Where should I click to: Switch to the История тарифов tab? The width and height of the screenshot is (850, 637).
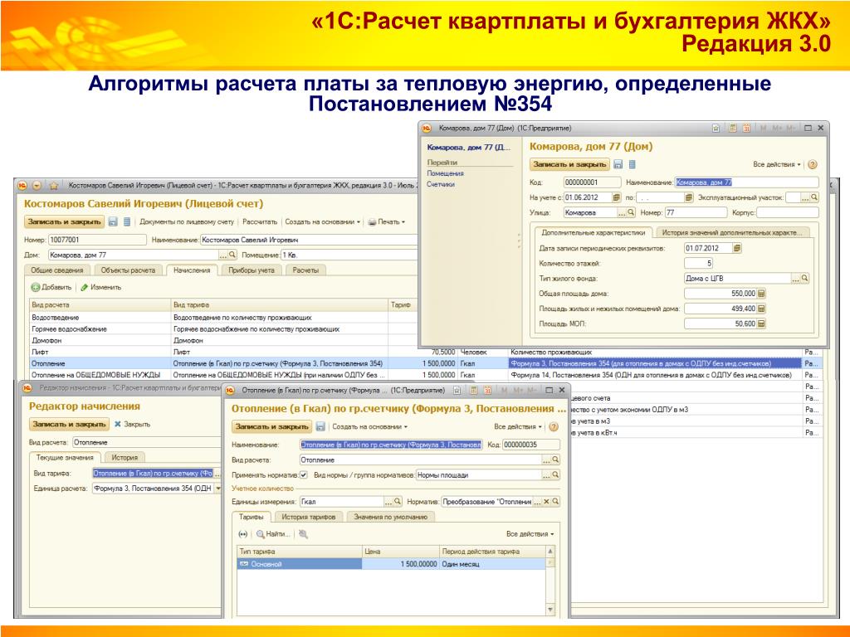coord(309,517)
